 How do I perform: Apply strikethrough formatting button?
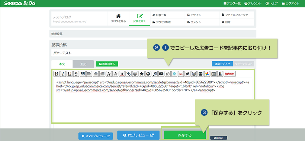point(76,74)
